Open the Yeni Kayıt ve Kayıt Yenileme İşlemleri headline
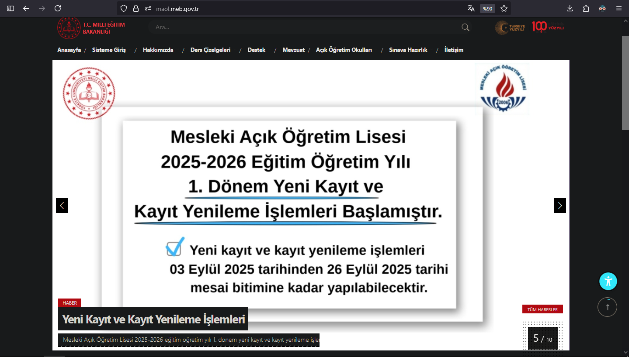This screenshot has width=629, height=357. [x=153, y=319]
